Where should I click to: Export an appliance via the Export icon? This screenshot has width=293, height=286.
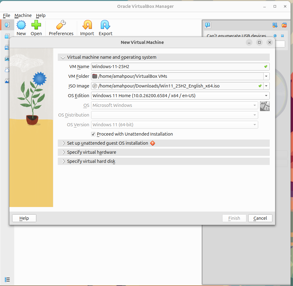pyautogui.click(x=105, y=27)
